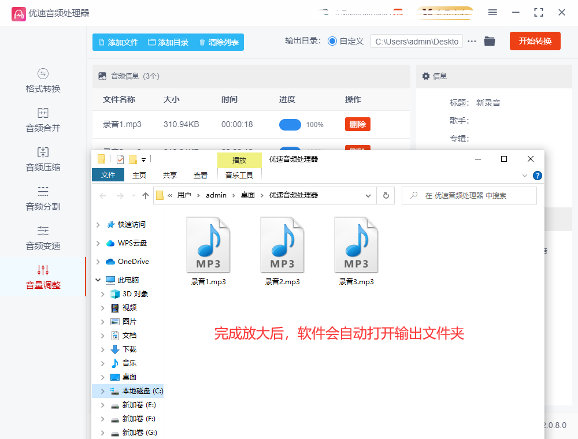This screenshot has height=439, width=578.
Task: Open the 音频压缩 audio compression tool
Action: click(x=43, y=159)
